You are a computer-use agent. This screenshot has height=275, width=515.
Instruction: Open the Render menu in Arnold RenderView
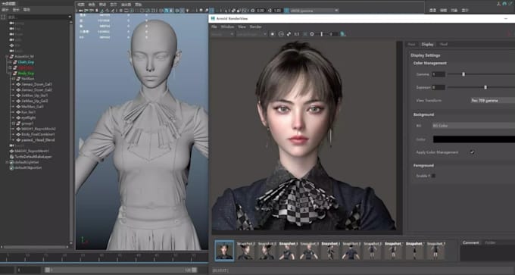255,27
